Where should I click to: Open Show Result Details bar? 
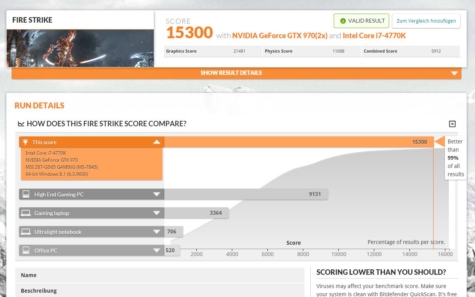(237, 73)
